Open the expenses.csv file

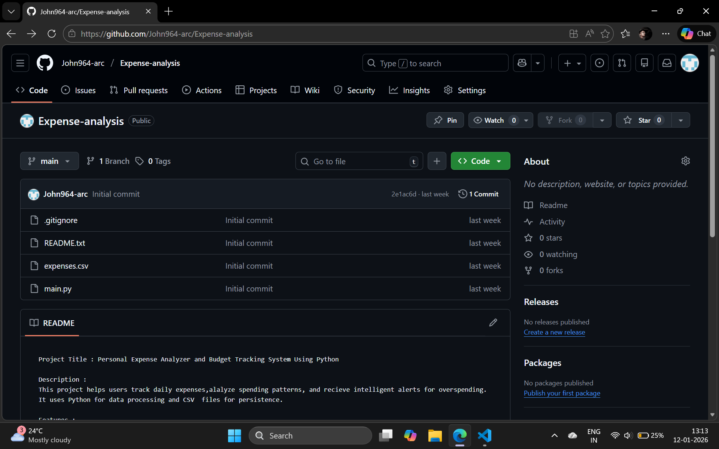[x=66, y=266]
